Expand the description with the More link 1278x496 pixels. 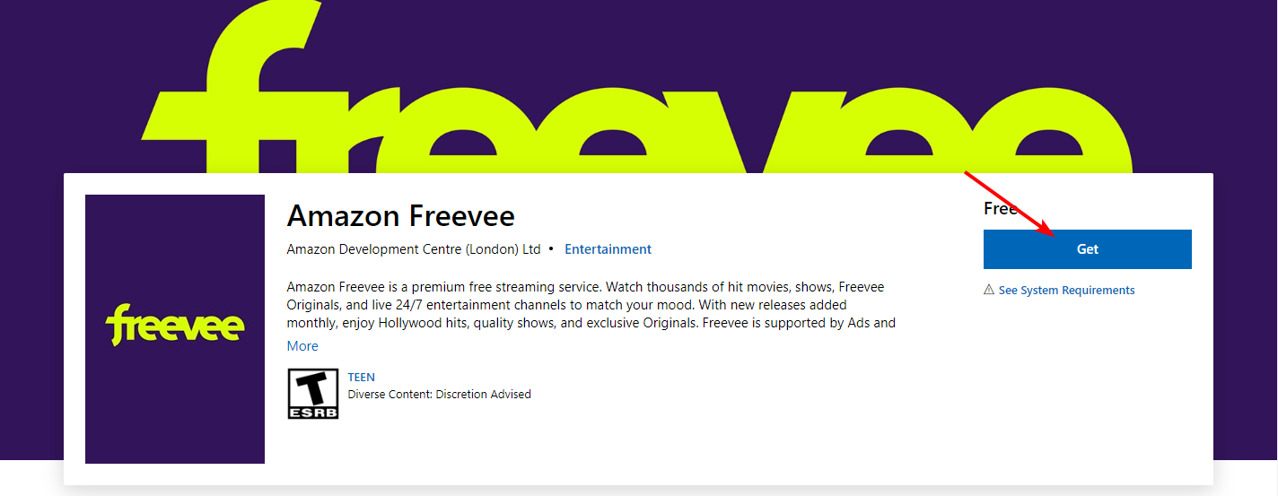click(x=302, y=346)
